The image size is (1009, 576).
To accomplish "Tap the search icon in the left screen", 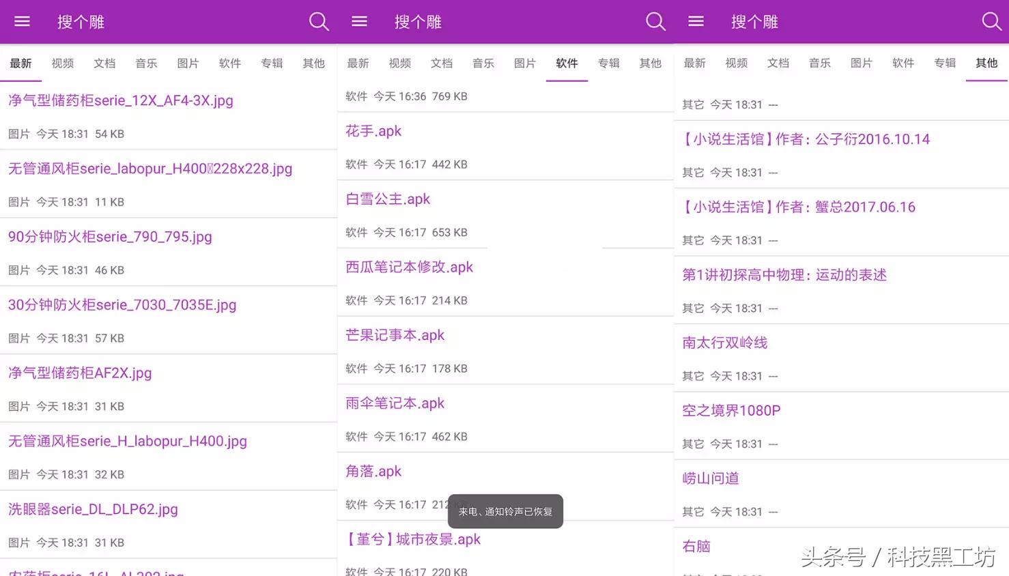I will [318, 22].
